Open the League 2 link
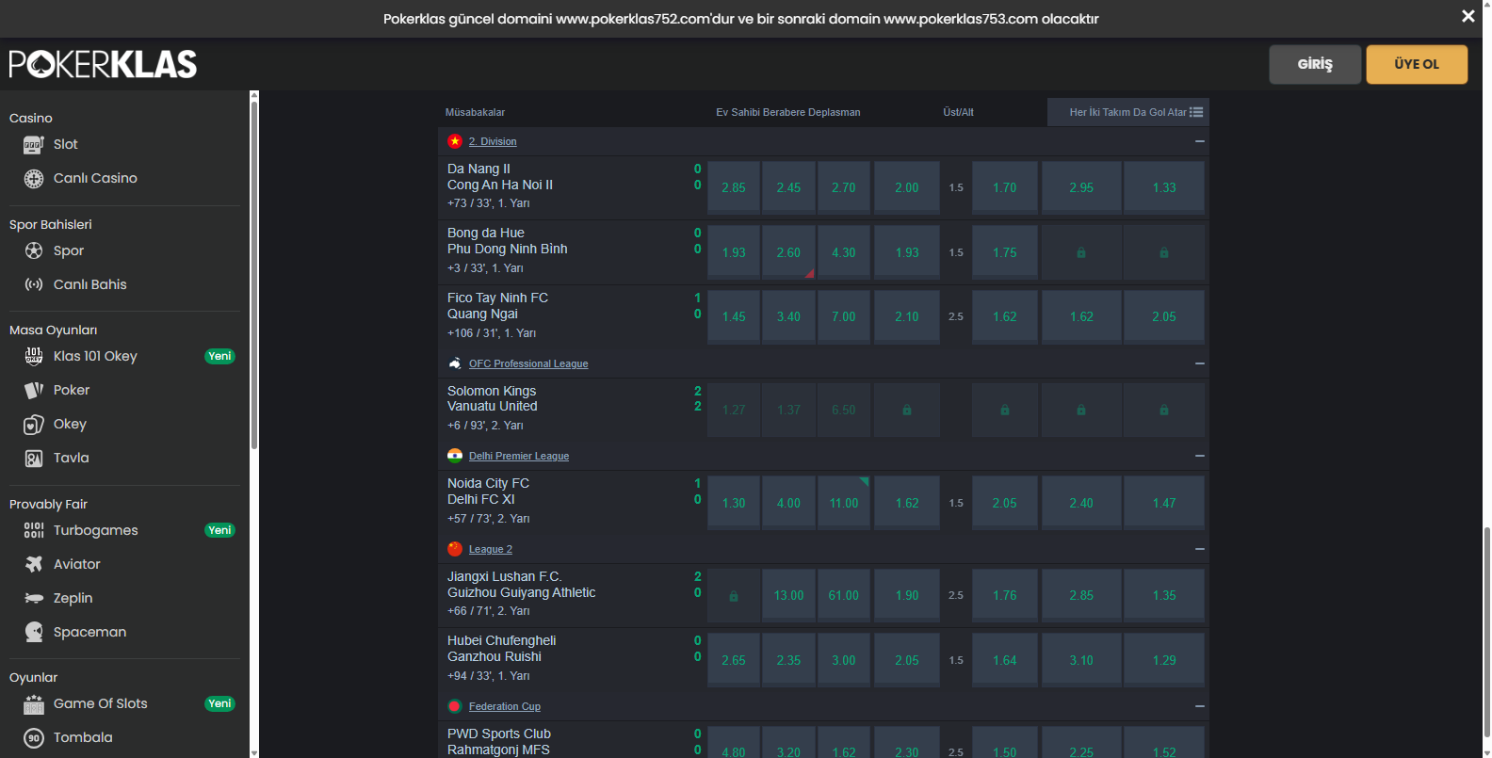 tap(491, 549)
